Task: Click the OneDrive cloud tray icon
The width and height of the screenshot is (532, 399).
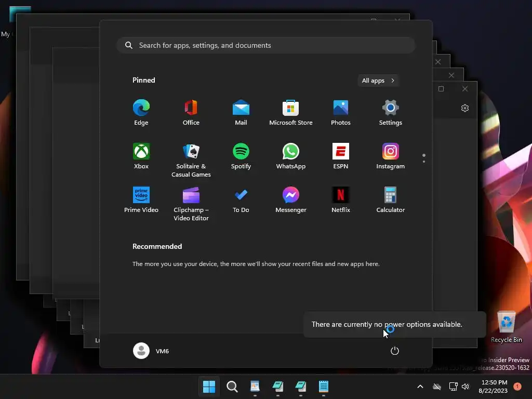Action: pyautogui.click(x=437, y=387)
